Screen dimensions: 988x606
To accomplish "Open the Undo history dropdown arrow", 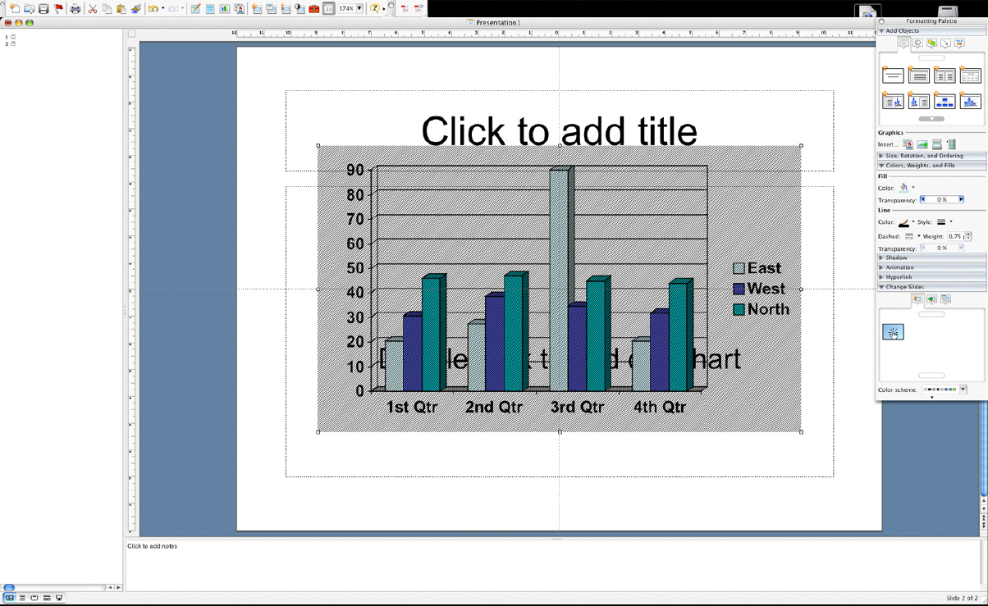I will (x=162, y=9).
